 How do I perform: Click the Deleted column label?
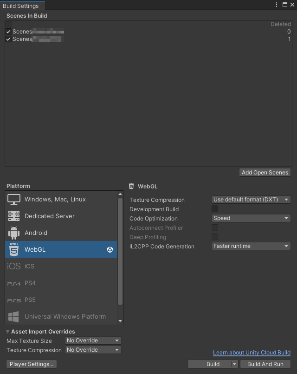point(281,24)
